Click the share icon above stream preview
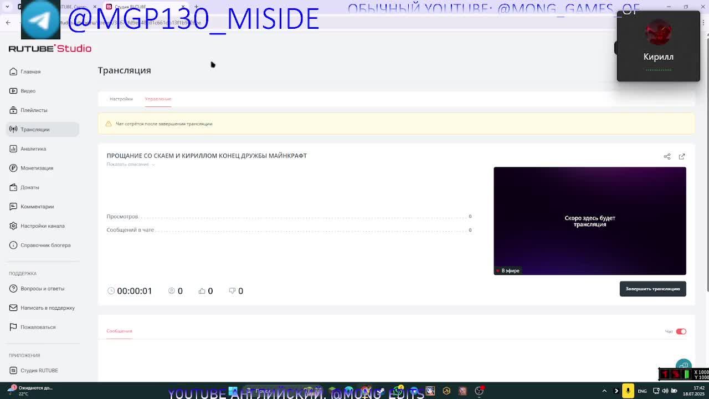The width and height of the screenshot is (709, 399). 667,156
